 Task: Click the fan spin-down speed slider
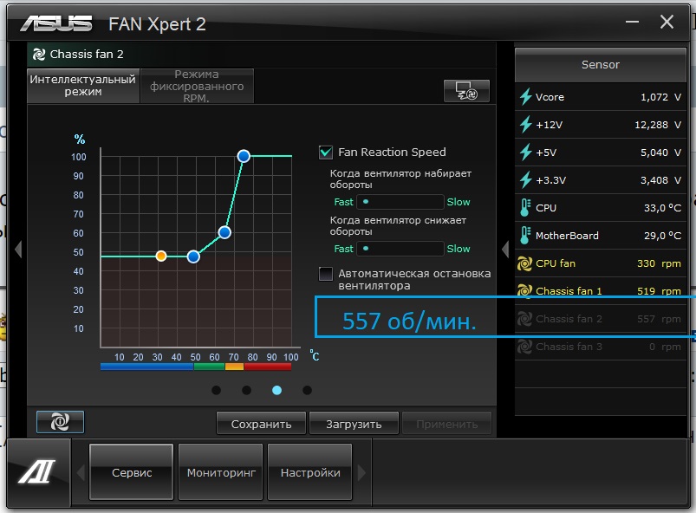400,249
